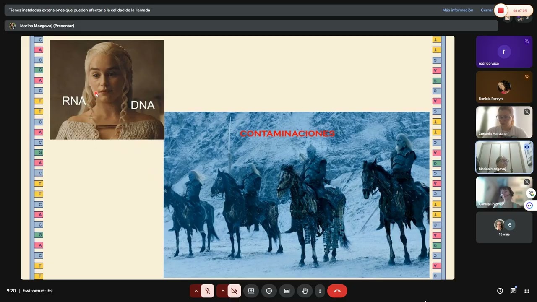Open the emoji reactions button
Screen dimensions: 537x302
tap(269, 291)
